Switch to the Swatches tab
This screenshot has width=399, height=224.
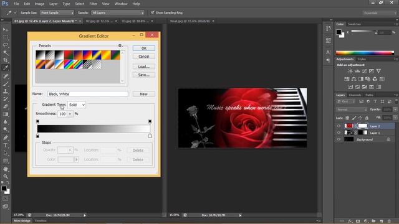(354, 24)
